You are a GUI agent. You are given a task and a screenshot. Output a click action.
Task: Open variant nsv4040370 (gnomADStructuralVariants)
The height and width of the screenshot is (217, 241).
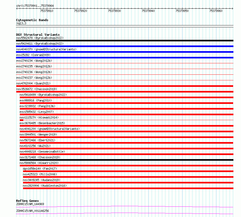pos(46,49)
